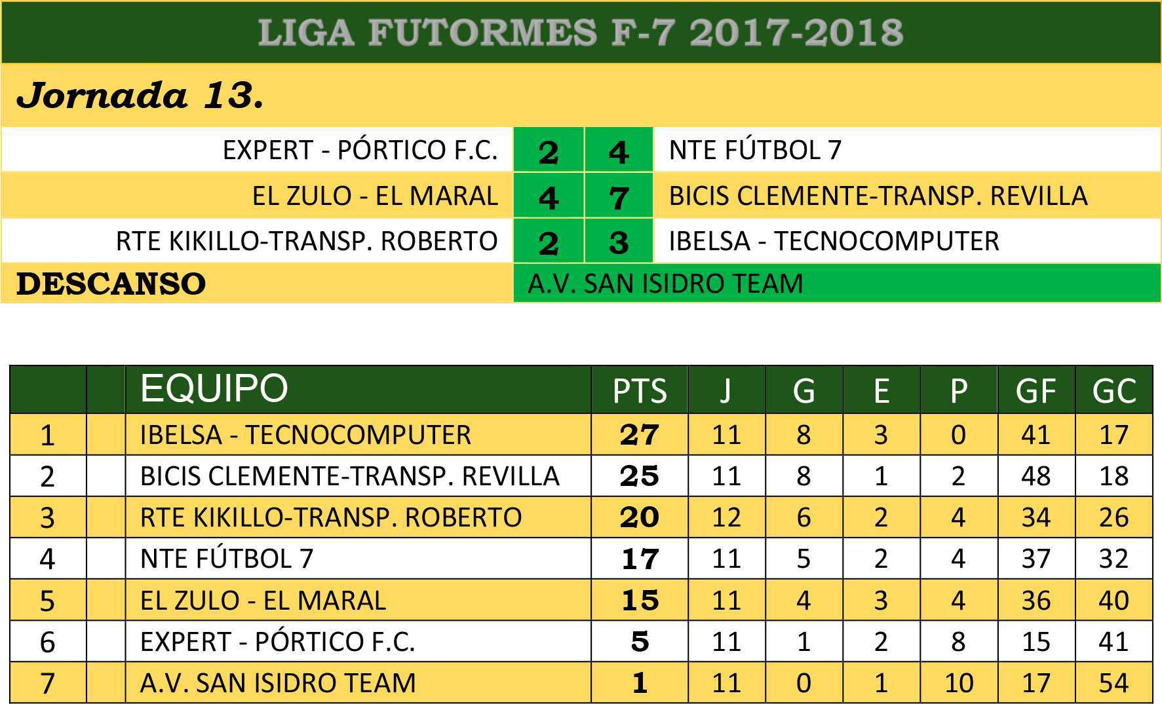
Task: Click the EQUIPO column header
Action: point(214,388)
